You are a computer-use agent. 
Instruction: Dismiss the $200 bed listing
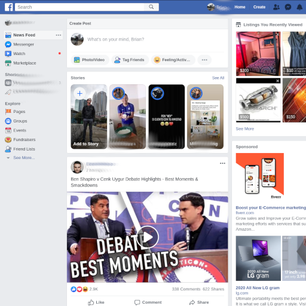coord(277,34)
